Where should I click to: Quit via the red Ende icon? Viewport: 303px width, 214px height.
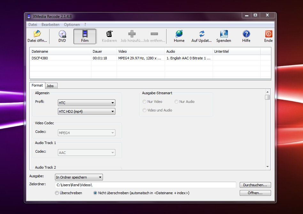(268, 34)
